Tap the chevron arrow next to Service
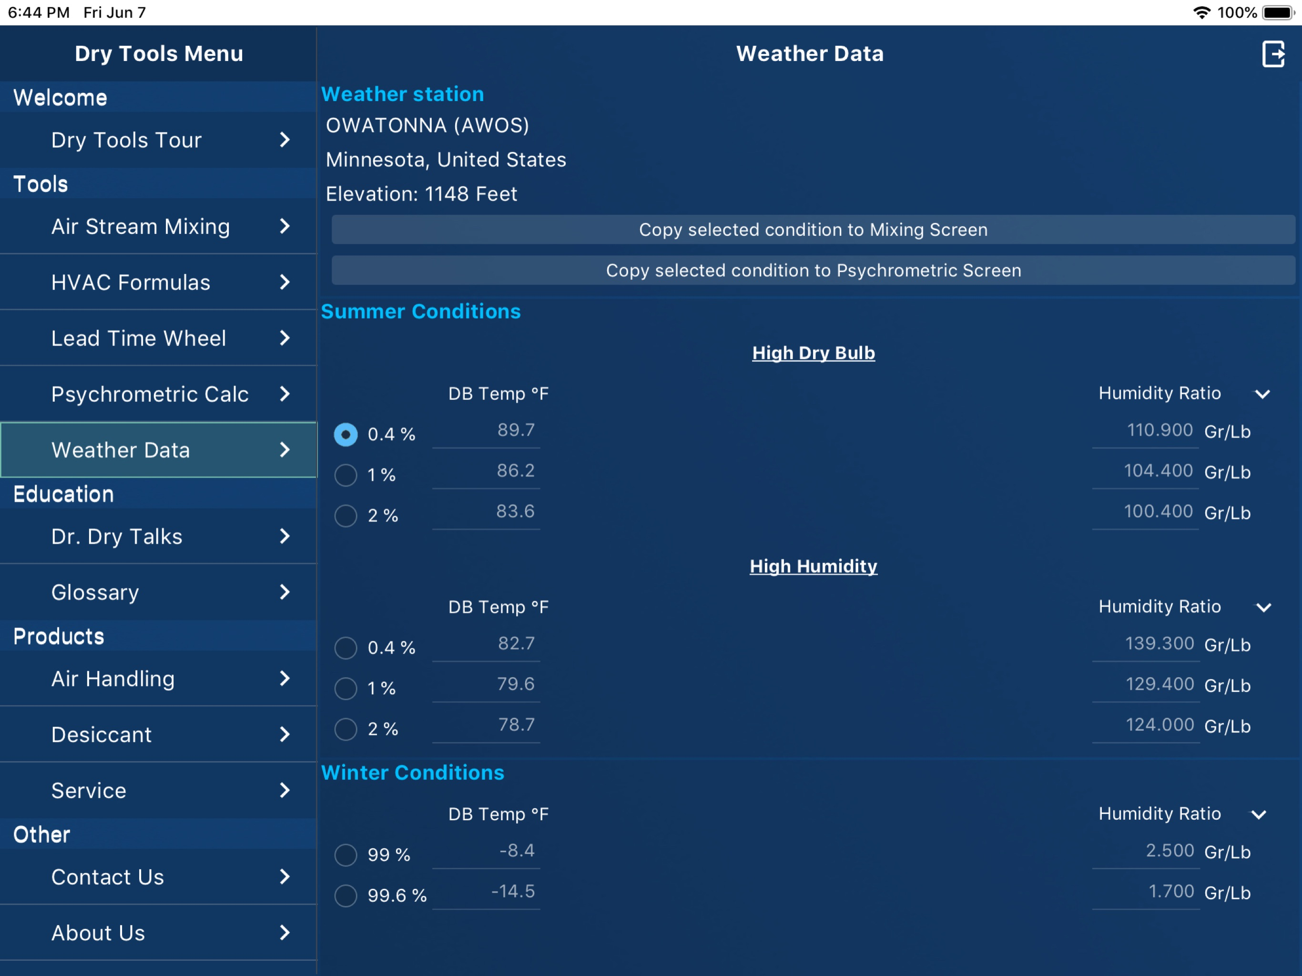1302x976 pixels. [x=285, y=791]
